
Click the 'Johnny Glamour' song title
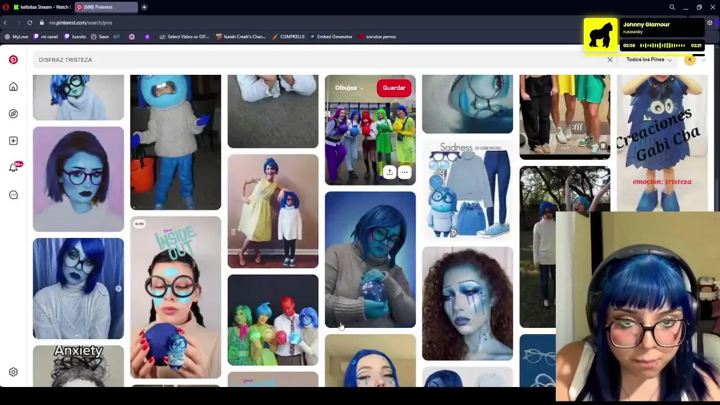646,25
